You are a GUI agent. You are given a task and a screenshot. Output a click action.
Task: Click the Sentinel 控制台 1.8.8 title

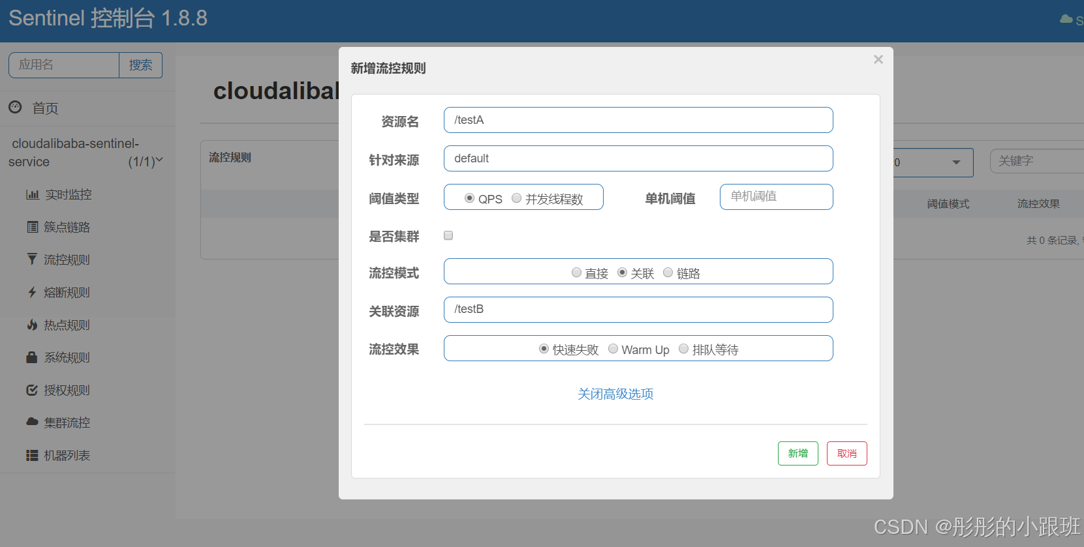point(108,18)
